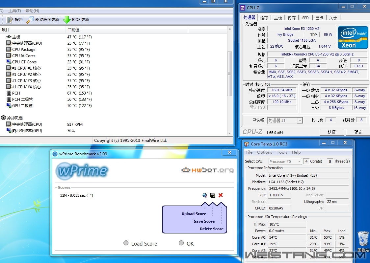Click the PCH 二极管 chip icon
This screenshot has width=370, height=263.
pyautogui.click(x=9, y=99)
